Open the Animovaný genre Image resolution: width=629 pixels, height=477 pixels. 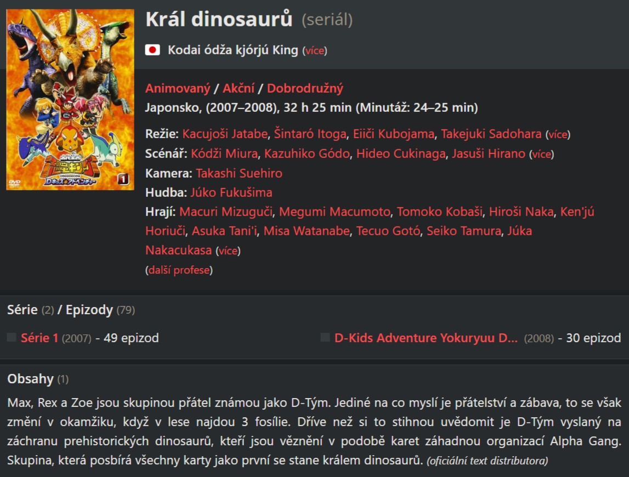click(x=178, y=88)
